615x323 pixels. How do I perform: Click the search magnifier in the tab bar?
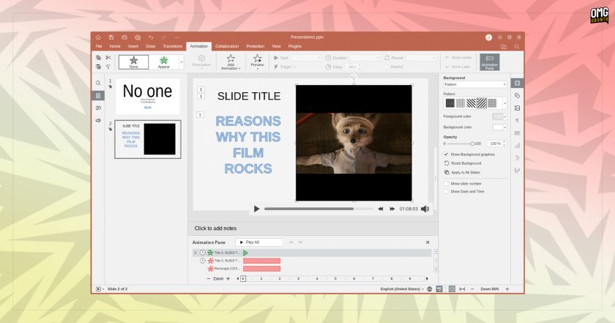[x=517, y=47]
